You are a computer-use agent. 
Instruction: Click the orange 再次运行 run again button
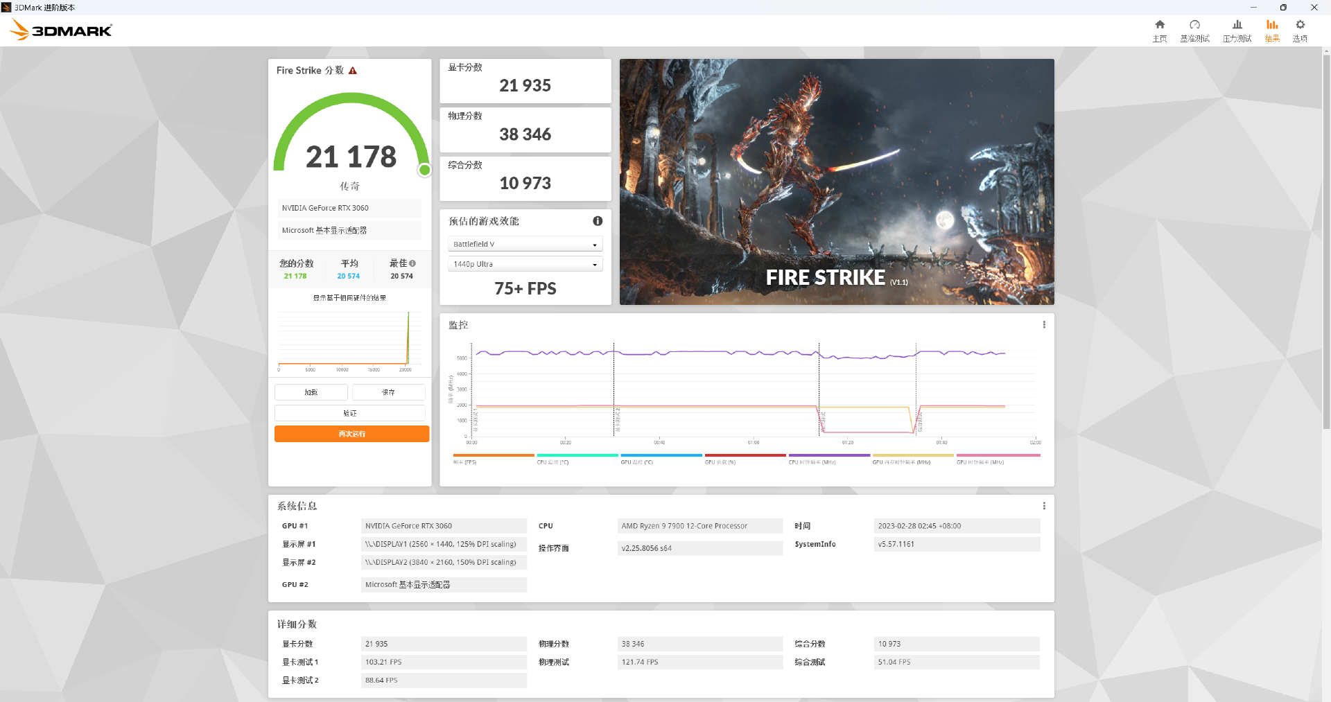(x=351, y=434)
